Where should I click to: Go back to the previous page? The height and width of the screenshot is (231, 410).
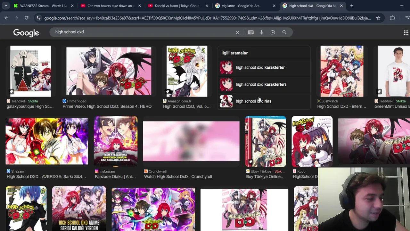click(x=6, y=18)
